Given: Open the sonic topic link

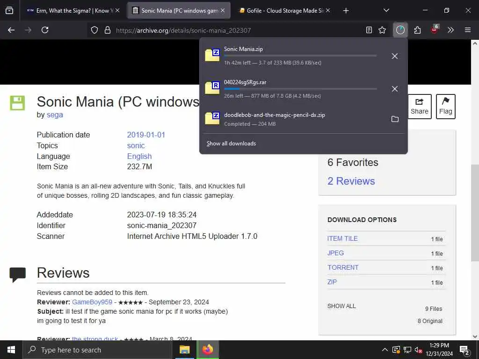Looking at the screenshot, I should (x=136, y=146).
